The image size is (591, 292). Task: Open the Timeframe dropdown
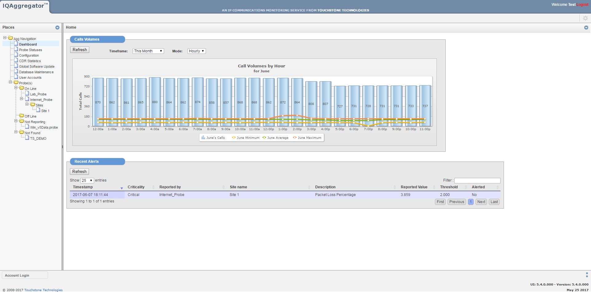[148, 51]
